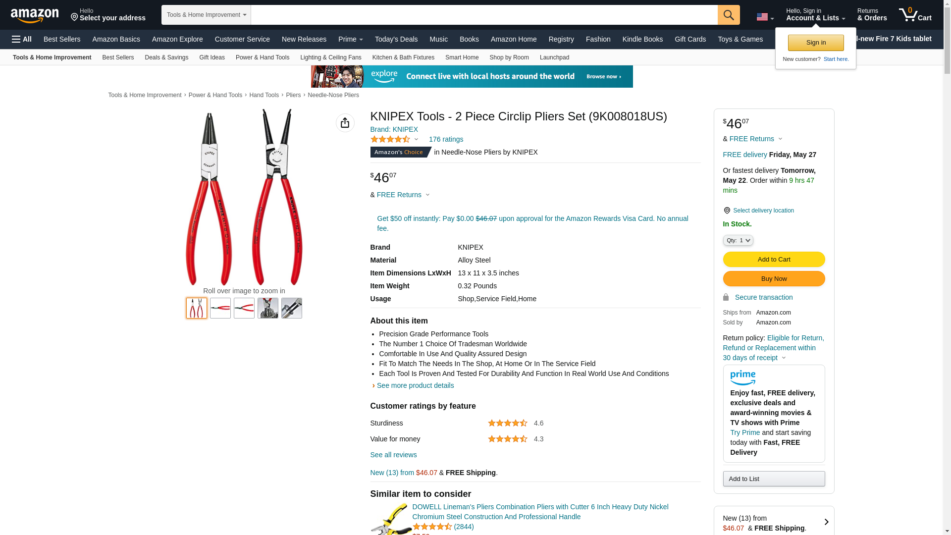Click the Amazon logo

tap(35, 15)
